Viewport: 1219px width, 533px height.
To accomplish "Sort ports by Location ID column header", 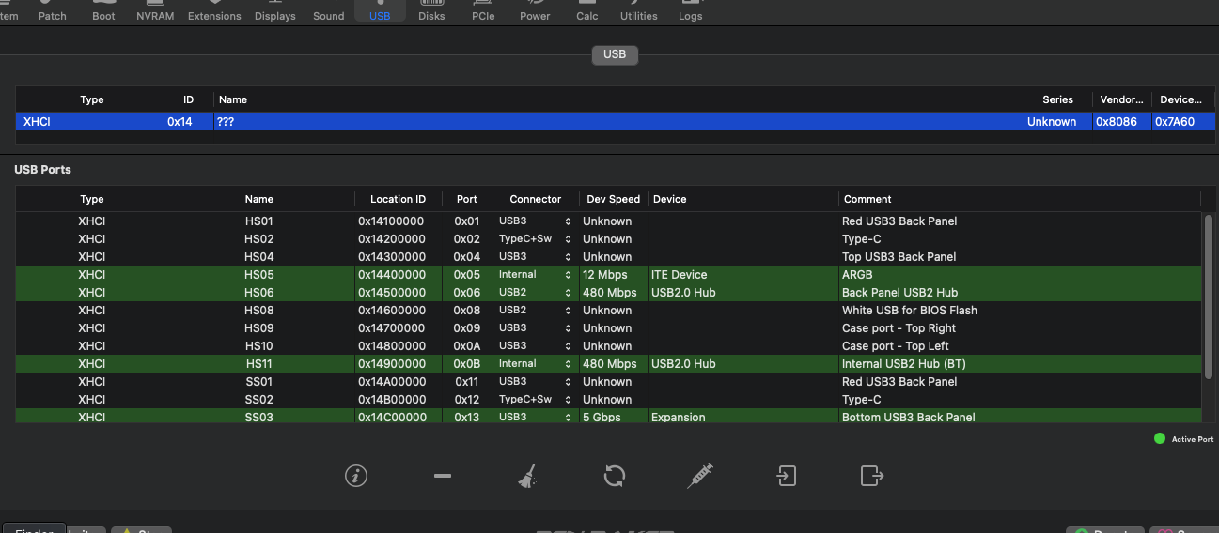I will 398,199.
